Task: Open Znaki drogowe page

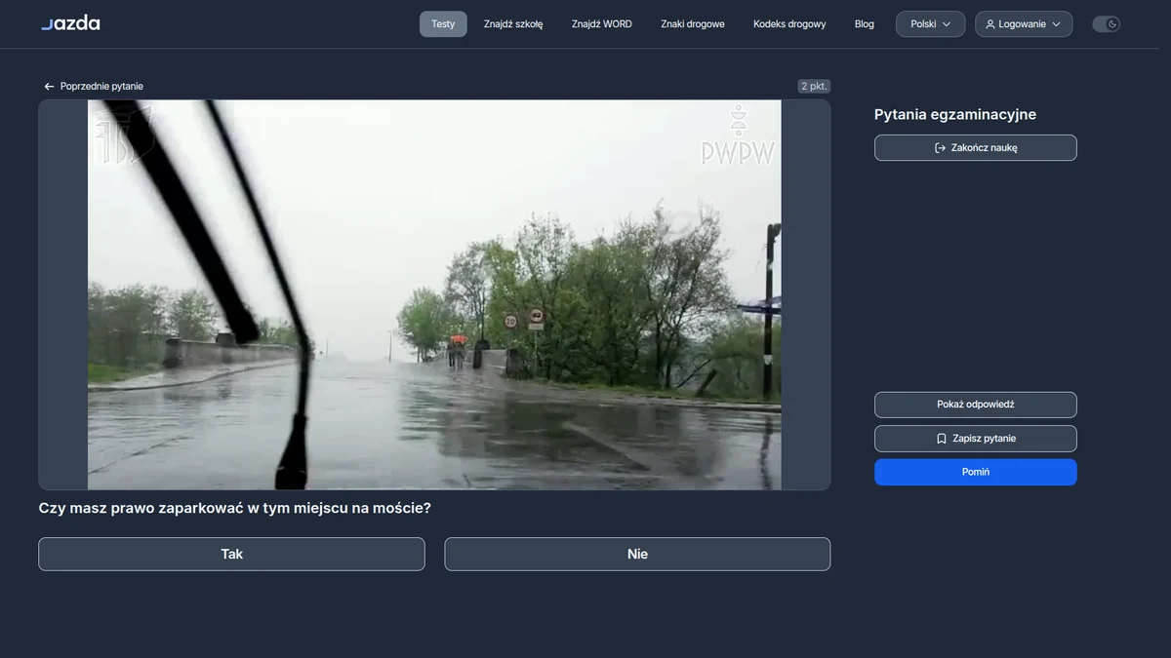Action: point(693,24)
